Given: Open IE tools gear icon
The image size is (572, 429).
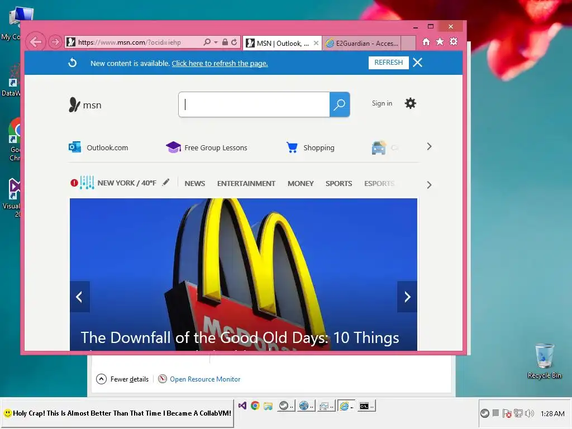Looking at the screenshot, I should (x=454, y=41).
